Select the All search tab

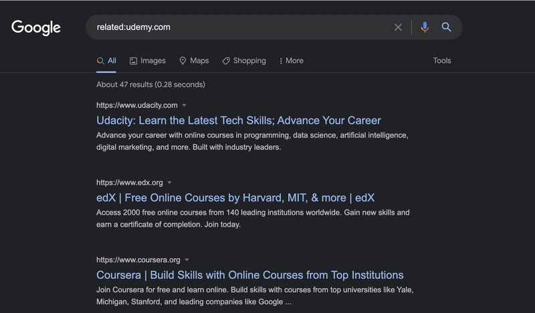tap(106, 61)
